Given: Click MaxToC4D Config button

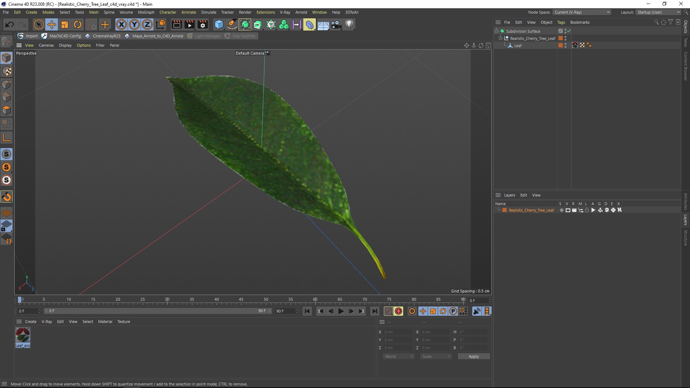Looking at the screenshot, I should tap(61, 36).
